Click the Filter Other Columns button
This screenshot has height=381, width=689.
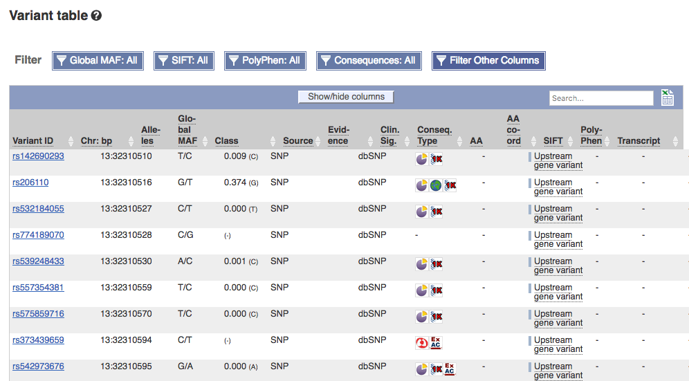pyautogui.click(x=488, y=61)
